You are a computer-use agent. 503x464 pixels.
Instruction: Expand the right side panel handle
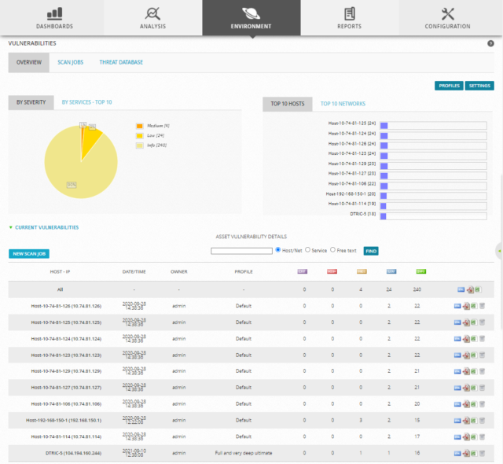click(x=499, y=250)
